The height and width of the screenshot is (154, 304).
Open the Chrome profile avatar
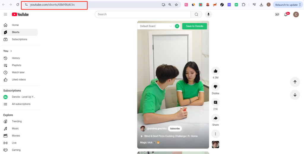(268, 5)
